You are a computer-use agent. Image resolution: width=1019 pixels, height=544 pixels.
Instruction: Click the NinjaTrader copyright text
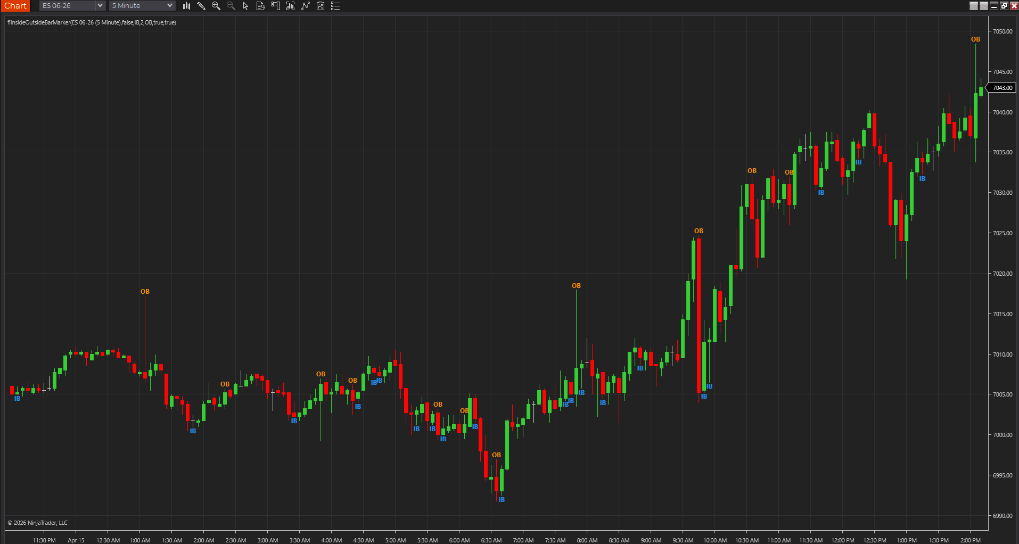[37, 522]
